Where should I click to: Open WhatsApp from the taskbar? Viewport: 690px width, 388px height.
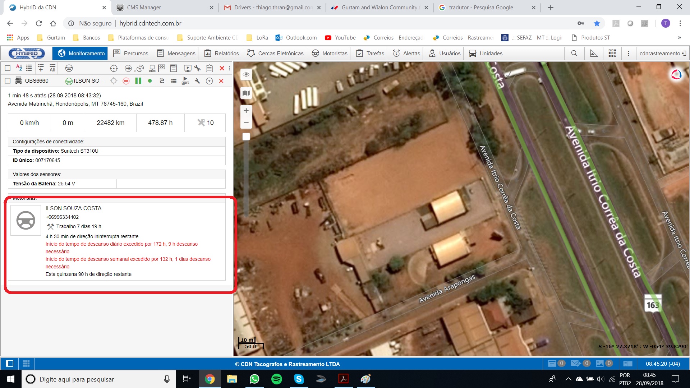point(254,379)
